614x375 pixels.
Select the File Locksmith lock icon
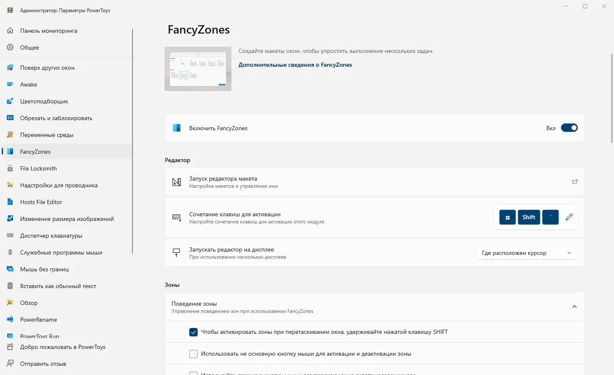pyautogui.click(x=10, y=168)
